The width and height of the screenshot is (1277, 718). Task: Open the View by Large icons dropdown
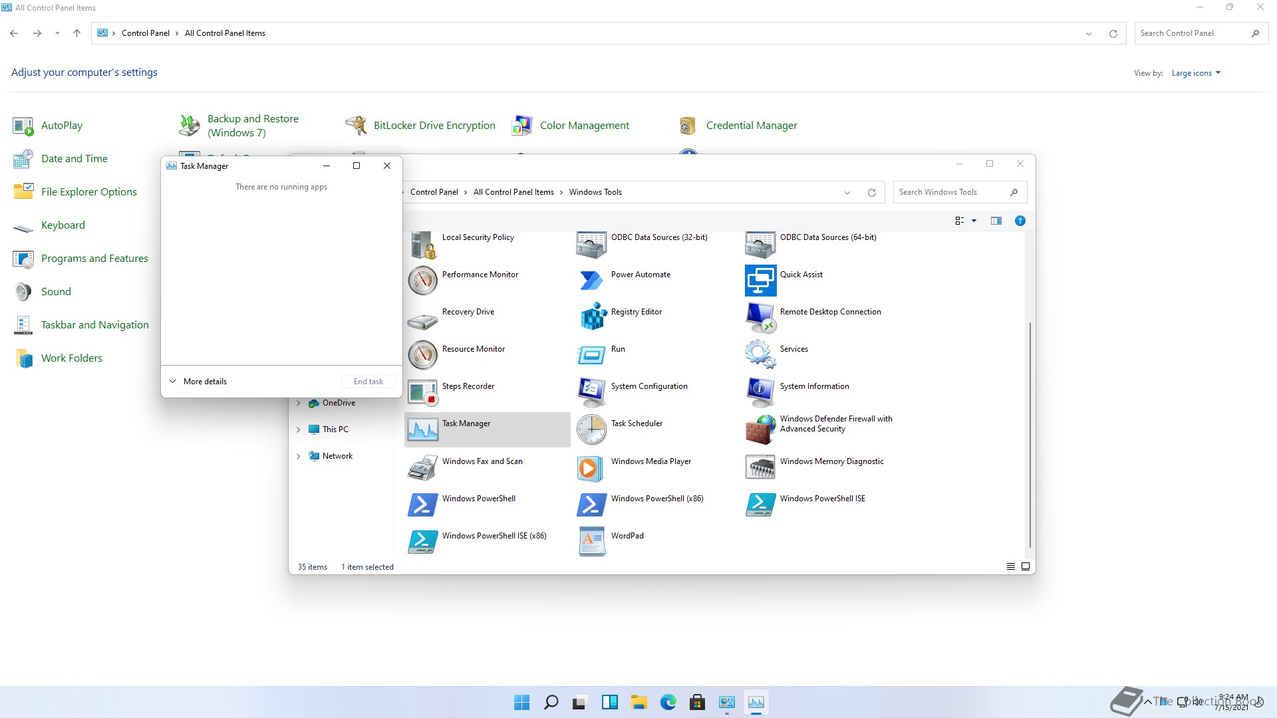[1196, 73]
